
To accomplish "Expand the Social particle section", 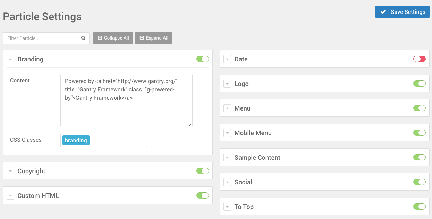I will [x=227, y=182].
